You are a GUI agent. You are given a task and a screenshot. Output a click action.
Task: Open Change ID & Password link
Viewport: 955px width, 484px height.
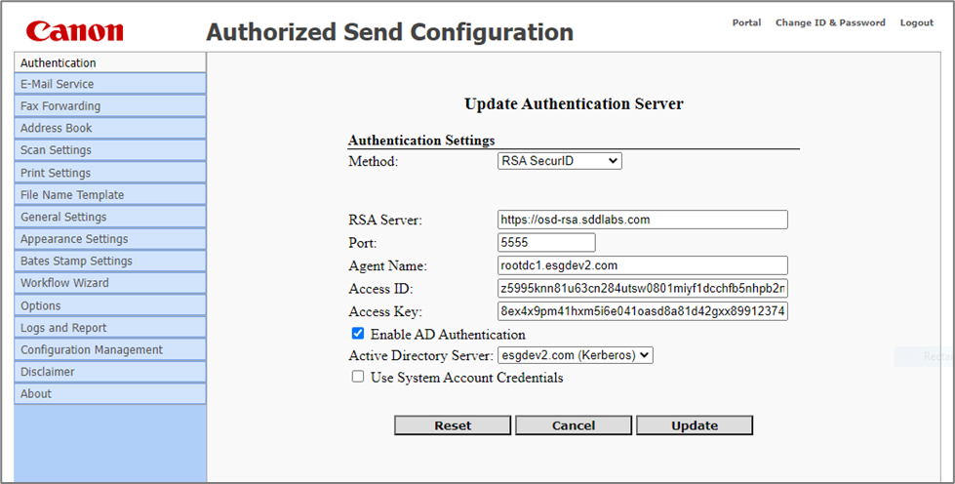[x=830, y=22]
